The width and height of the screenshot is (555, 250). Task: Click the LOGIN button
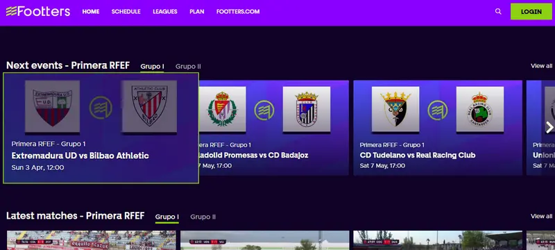coord(531,11)
